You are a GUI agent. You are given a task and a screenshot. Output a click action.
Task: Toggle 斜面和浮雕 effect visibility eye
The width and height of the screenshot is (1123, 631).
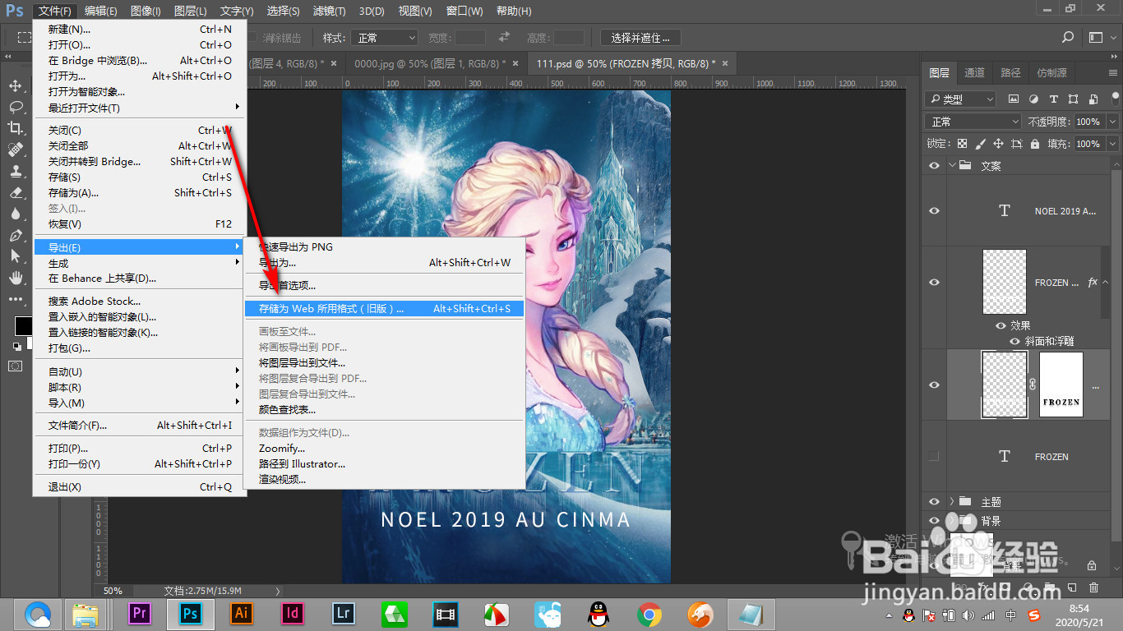click(1015, 341)
